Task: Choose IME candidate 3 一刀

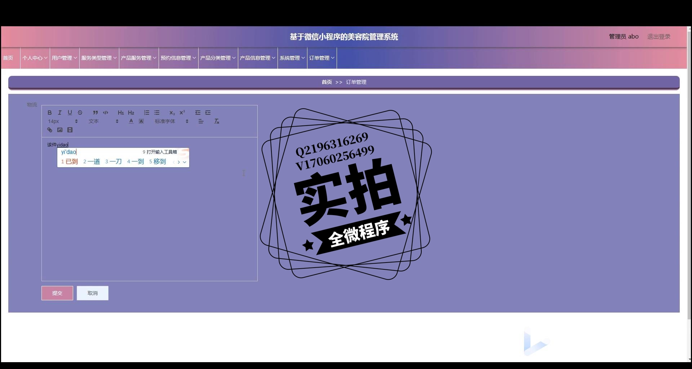Action: coord(114,161)
